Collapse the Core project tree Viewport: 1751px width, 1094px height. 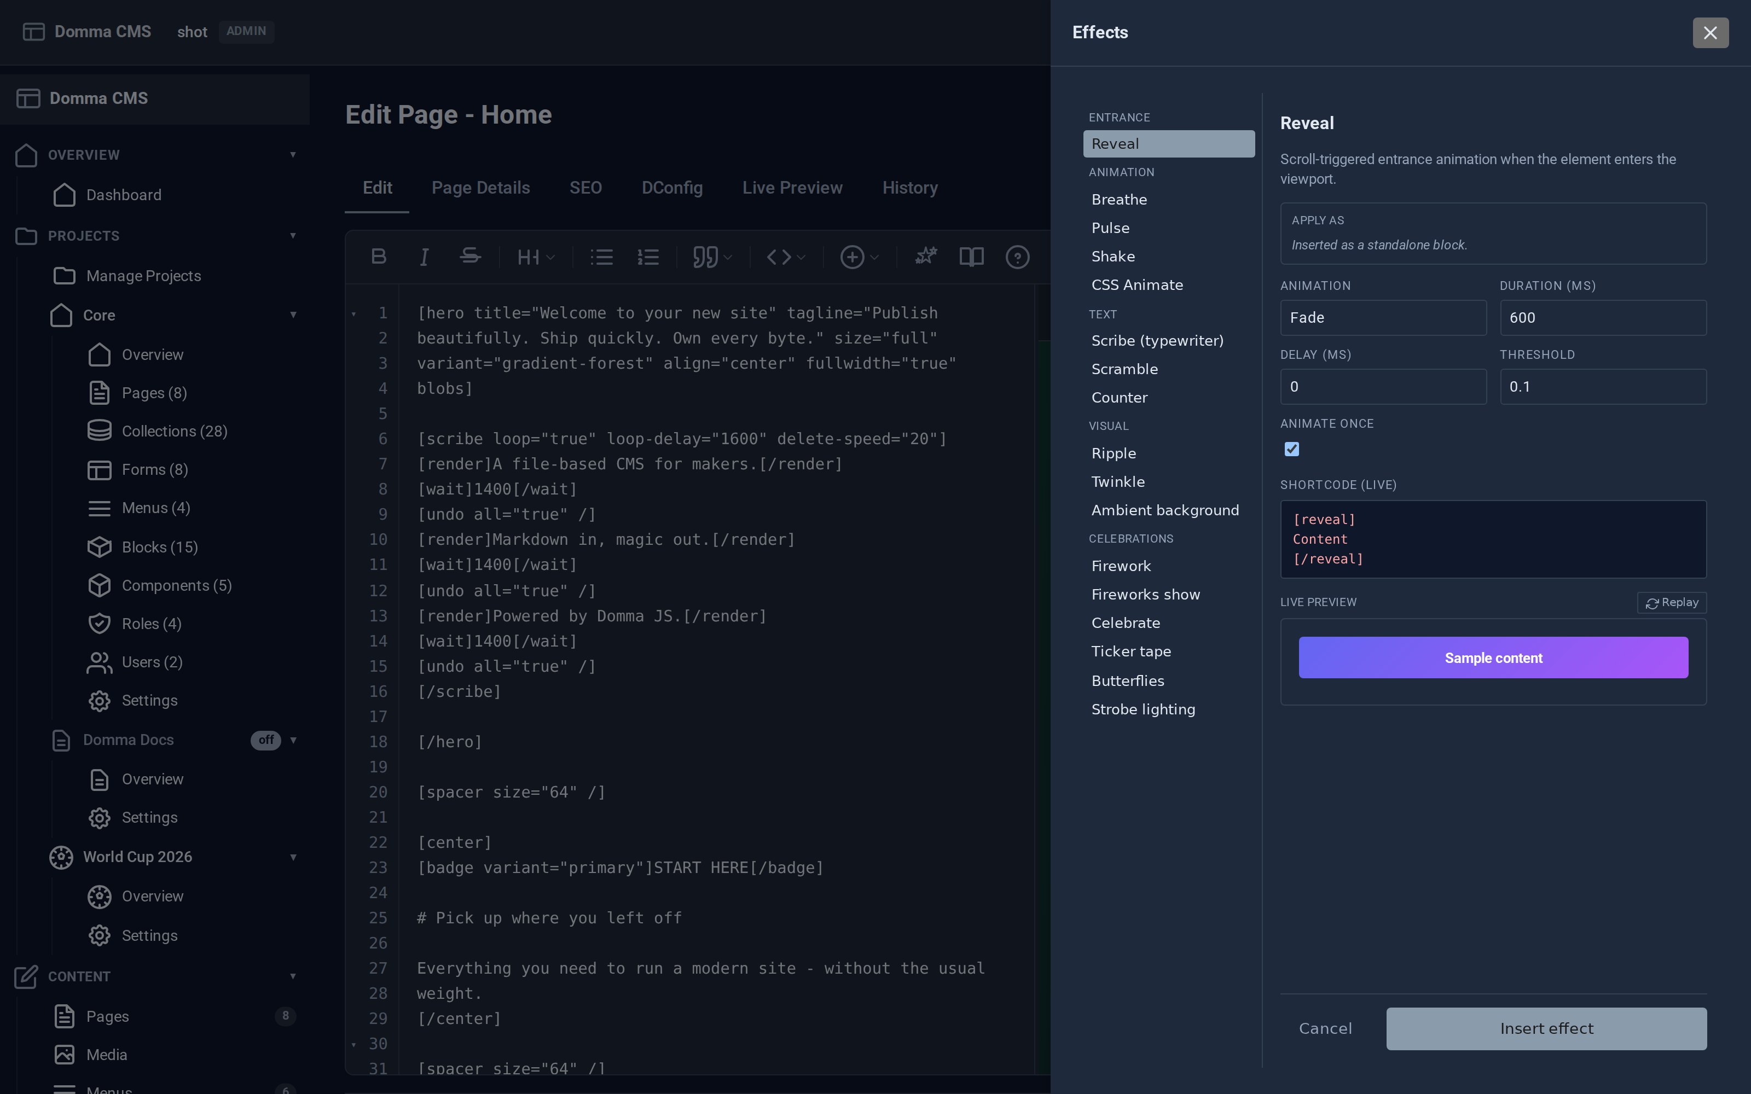(293, 315)
